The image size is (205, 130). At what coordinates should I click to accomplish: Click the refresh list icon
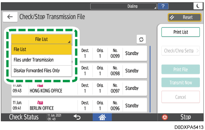coord(141,40)
